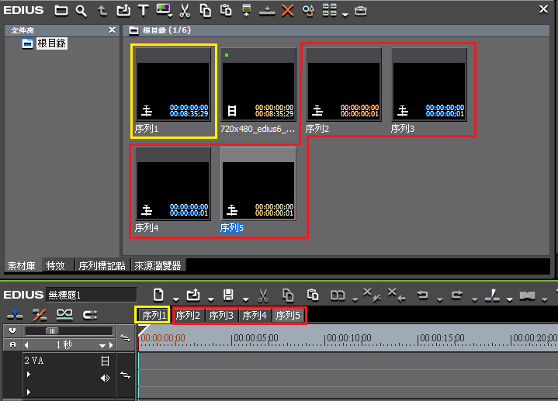Click the Cut scissors icon in bin toolbar
This screenshot has width=558, height=401.
[185, 11]
